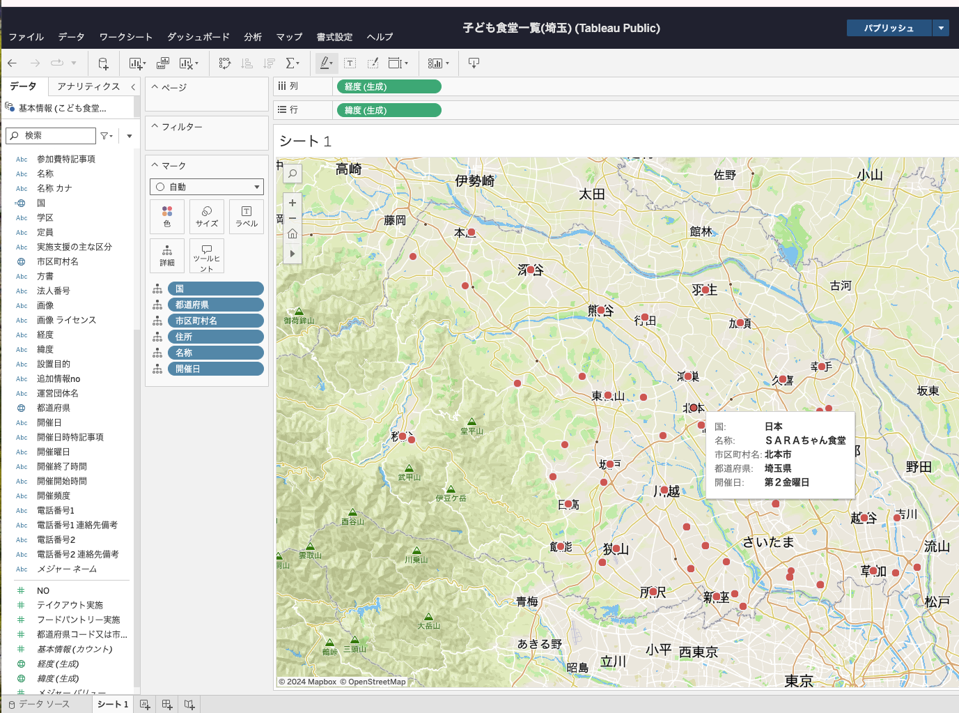Click the map search magnifier icon
This screenshot has width=959, height=713.
[x=293, y=174]
